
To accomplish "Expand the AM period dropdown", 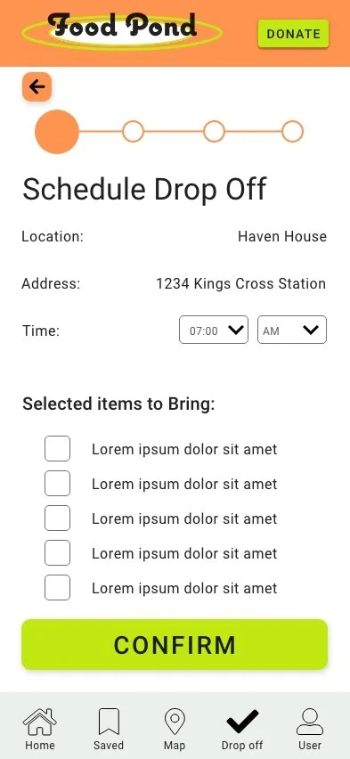I will point(292,331).
